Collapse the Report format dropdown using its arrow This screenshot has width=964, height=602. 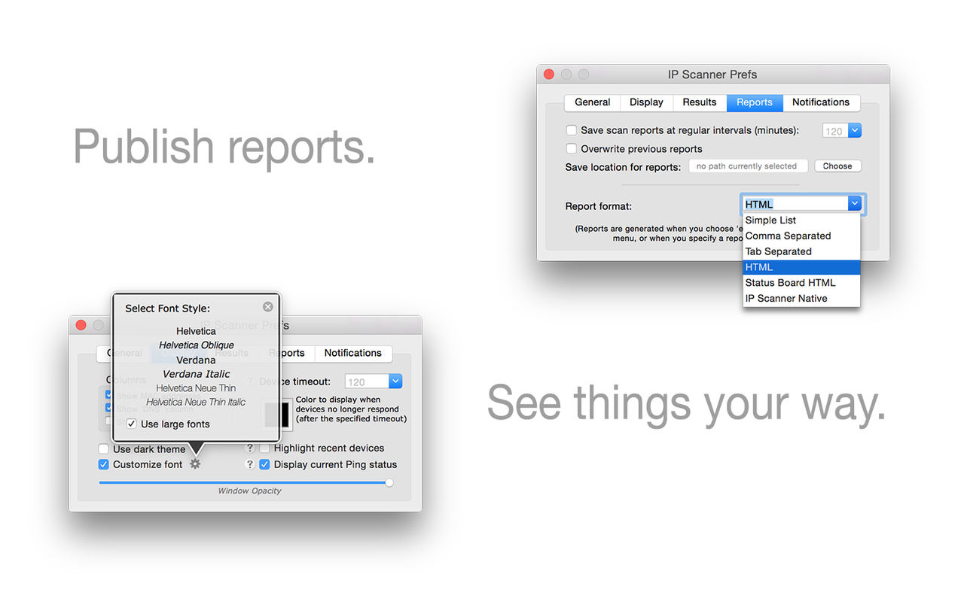pyautogui.click(x=854, y=203)
